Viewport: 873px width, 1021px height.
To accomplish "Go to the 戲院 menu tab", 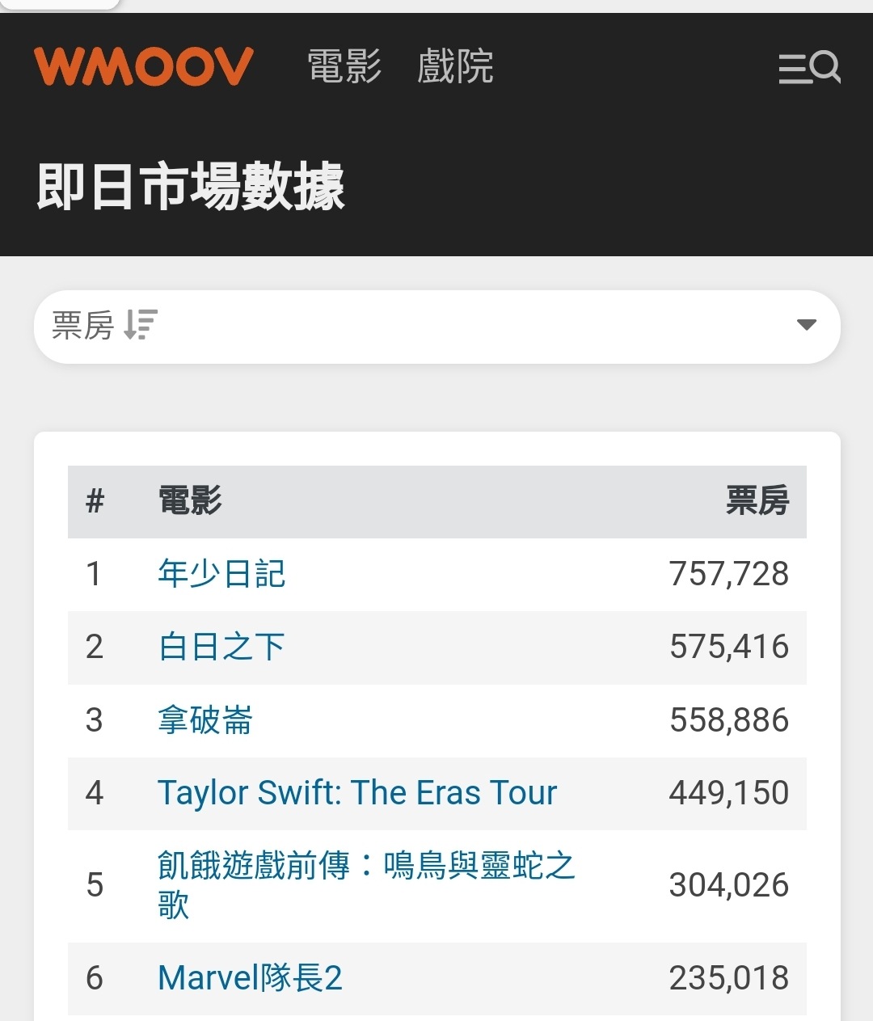I will click(x=455, y=66).
